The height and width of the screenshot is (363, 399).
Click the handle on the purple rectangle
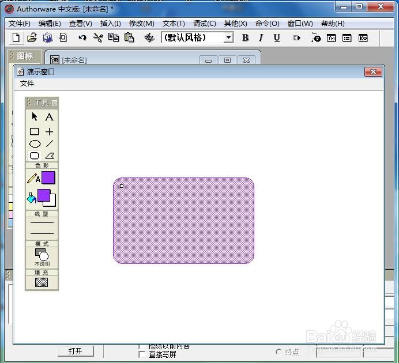click(x=122, y=186)
